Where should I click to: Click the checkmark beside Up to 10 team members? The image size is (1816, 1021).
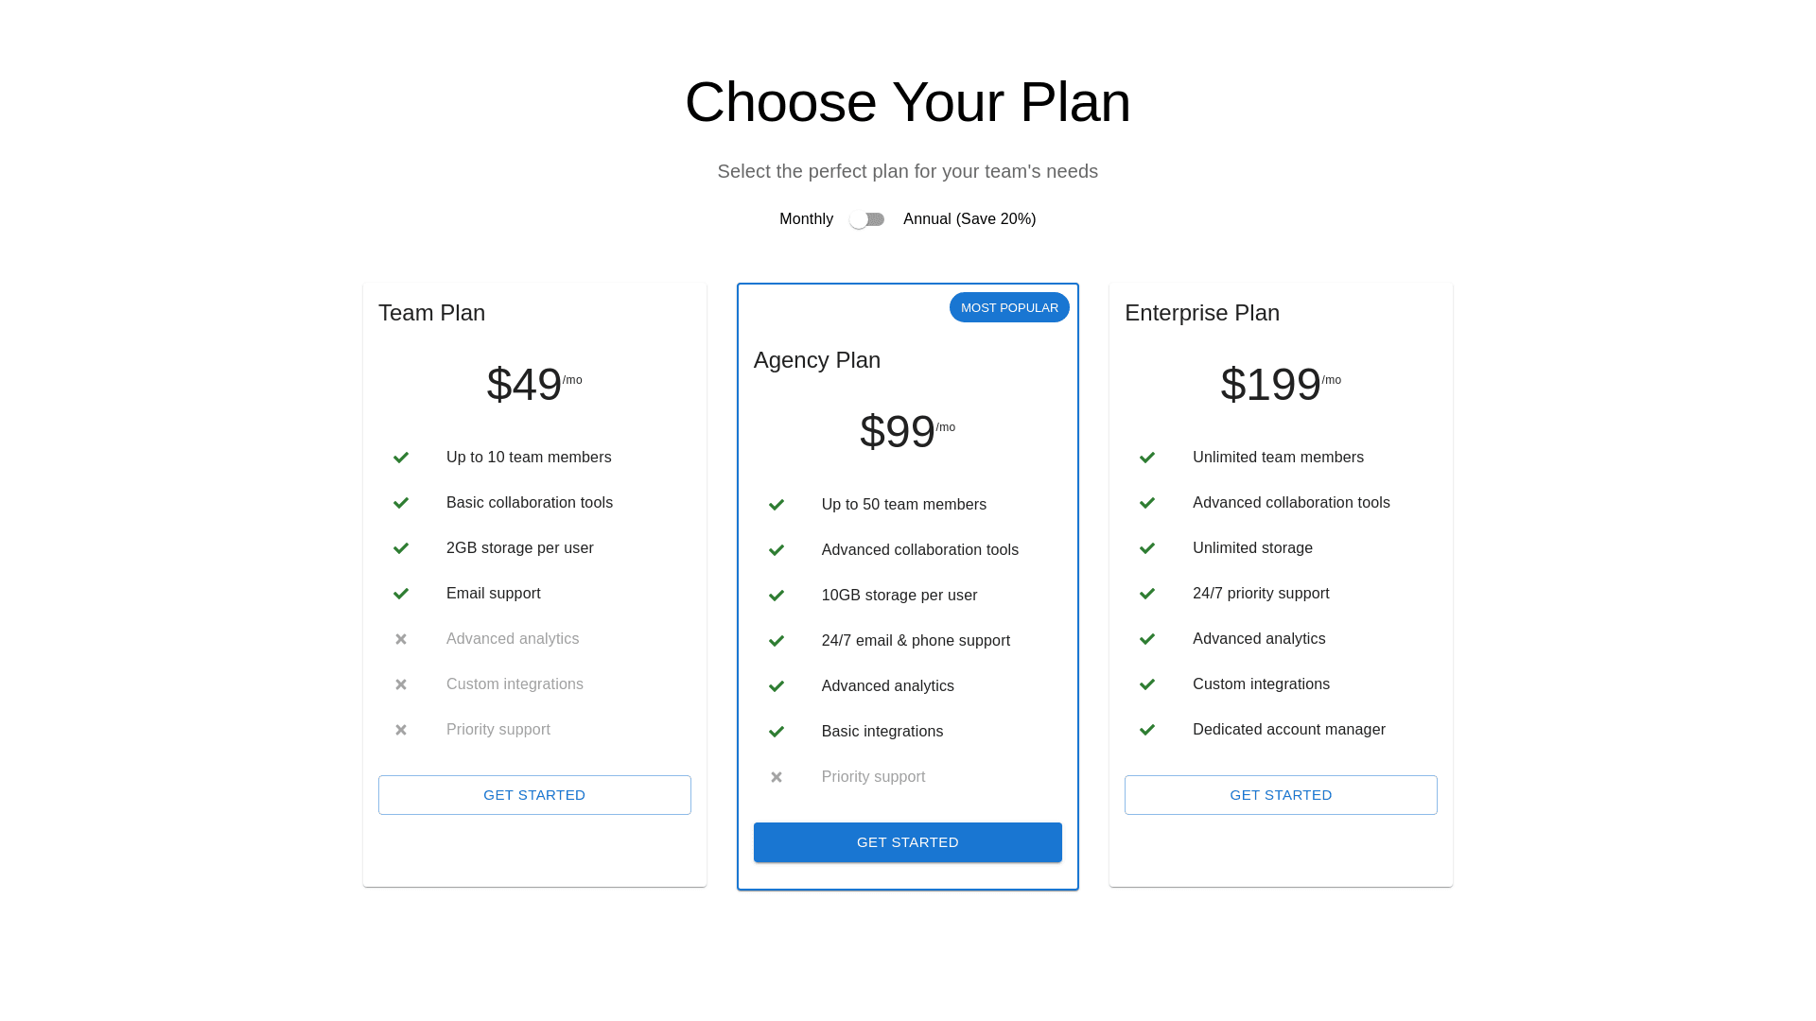(401, 458)
